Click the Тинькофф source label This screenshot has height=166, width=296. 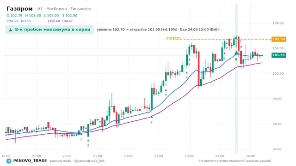click(x=80, y=9)
